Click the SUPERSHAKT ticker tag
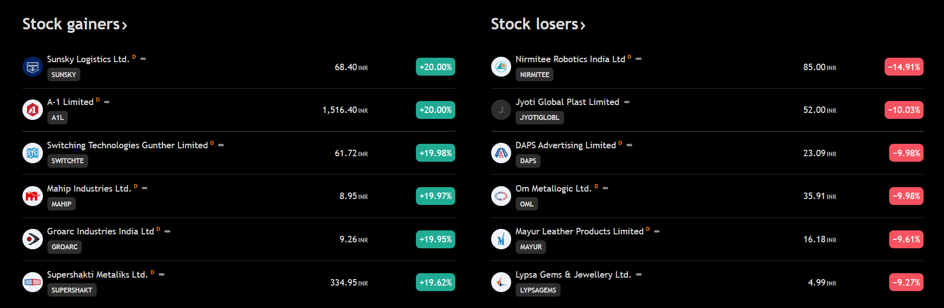The width and height of the screenshot is (944, 308). [72, 290]
